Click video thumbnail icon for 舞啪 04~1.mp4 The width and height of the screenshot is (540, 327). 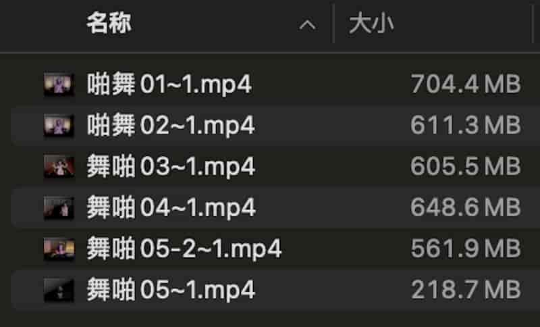(x=59, y=208)
